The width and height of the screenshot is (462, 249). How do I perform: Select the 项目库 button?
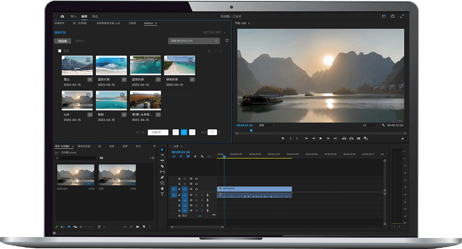tap(63, 41)
